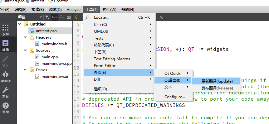Screen dimensions: 269x124
Task: Select untitled.pro in project tree
Action: (46, 31)
